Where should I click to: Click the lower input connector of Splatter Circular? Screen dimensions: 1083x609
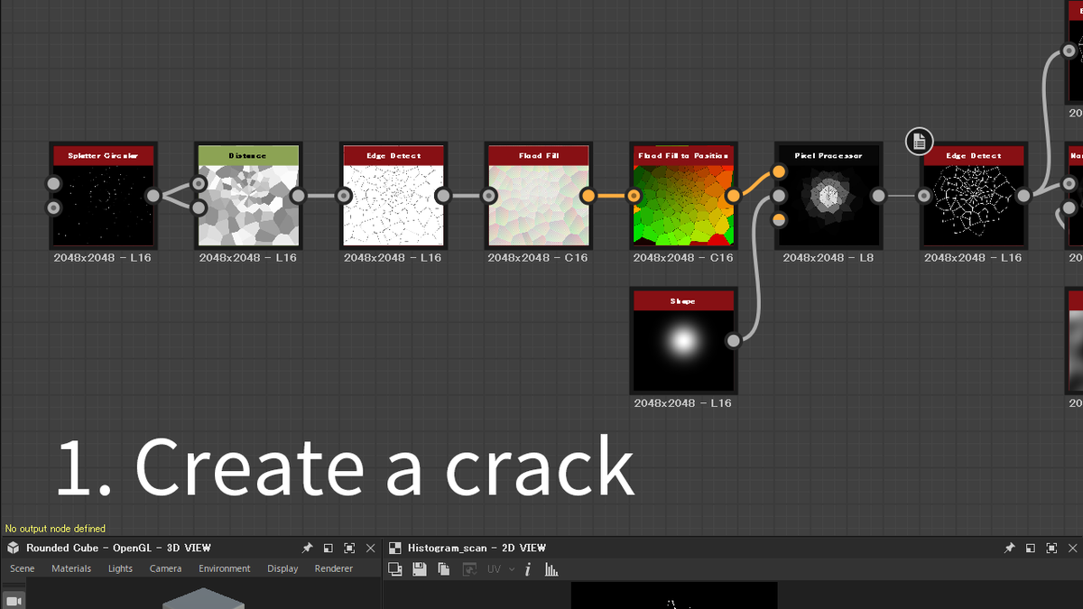[53, 208]
